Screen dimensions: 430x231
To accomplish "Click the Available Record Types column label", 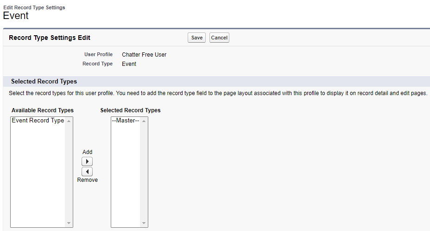I will (x=43, y=110).
